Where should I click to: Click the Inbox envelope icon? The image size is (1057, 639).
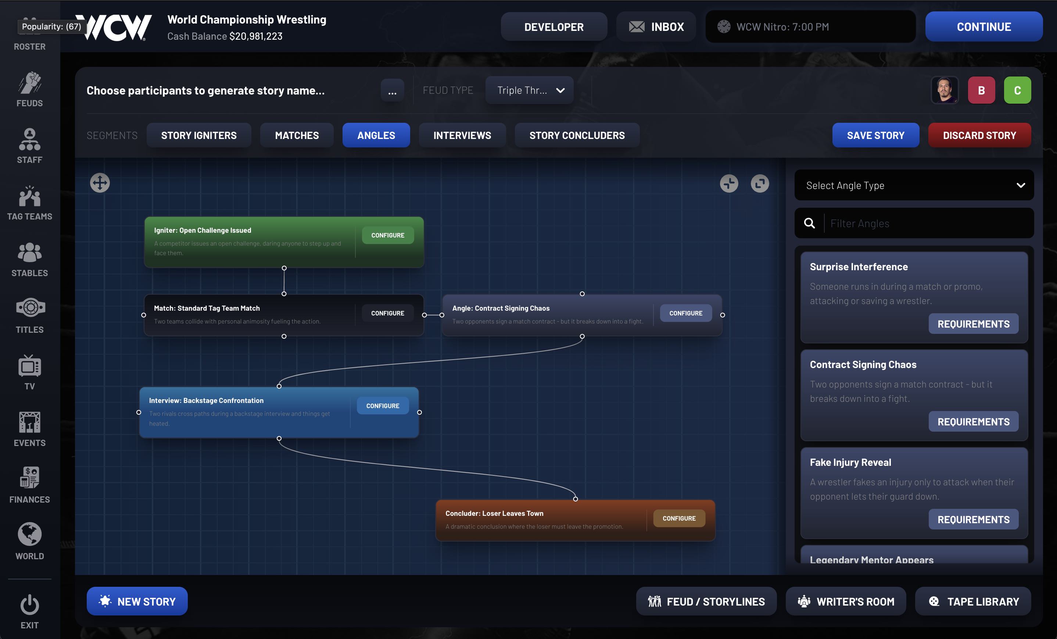pos(637,26)
